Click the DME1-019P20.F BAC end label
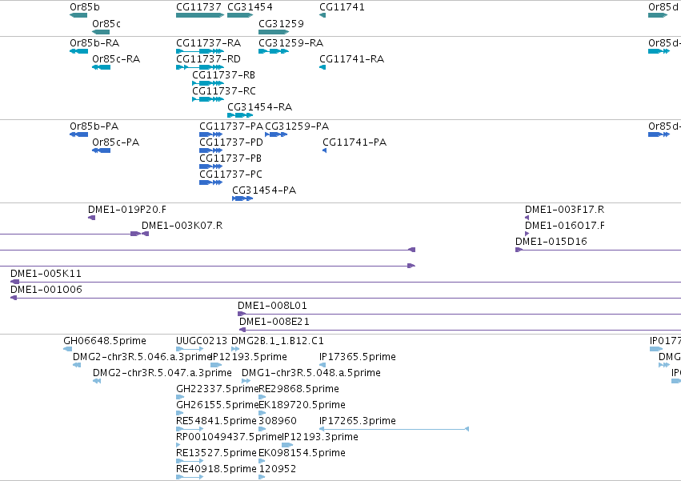The width and height of the screenshot is (681, 481). 127,210
